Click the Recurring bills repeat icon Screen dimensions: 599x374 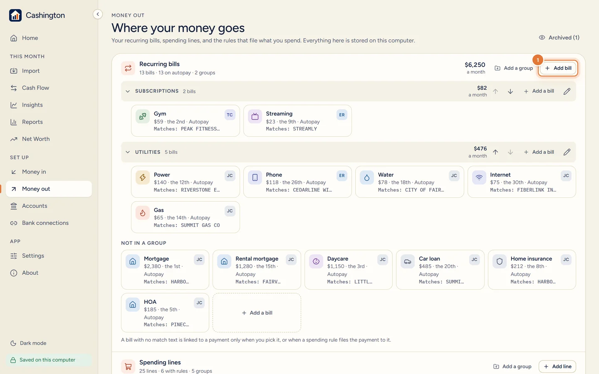coord(128,68)
